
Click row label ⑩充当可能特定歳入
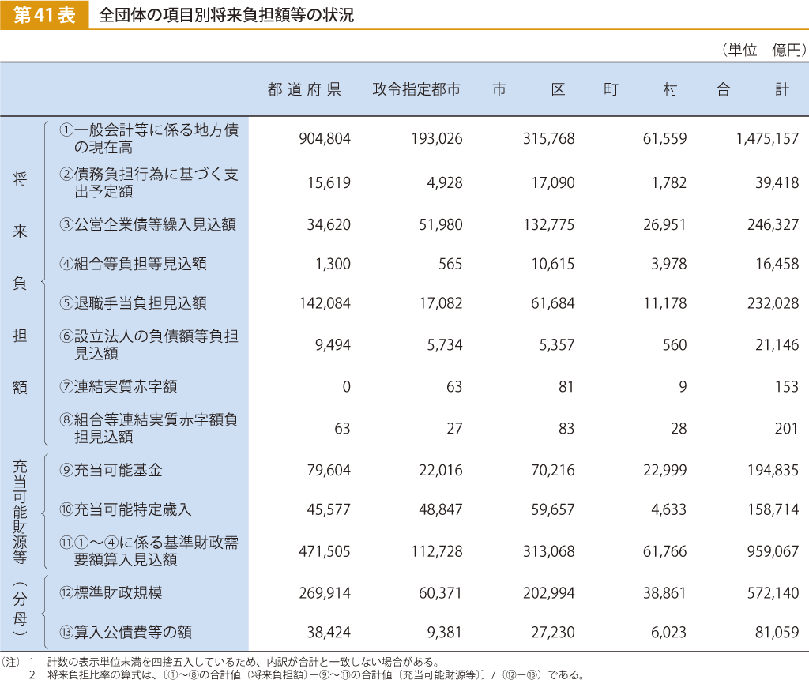click(x=126, y=509)
